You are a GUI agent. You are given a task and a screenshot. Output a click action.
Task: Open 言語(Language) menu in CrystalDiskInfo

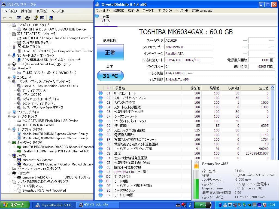pyautogui.click(x=202, y=11)
